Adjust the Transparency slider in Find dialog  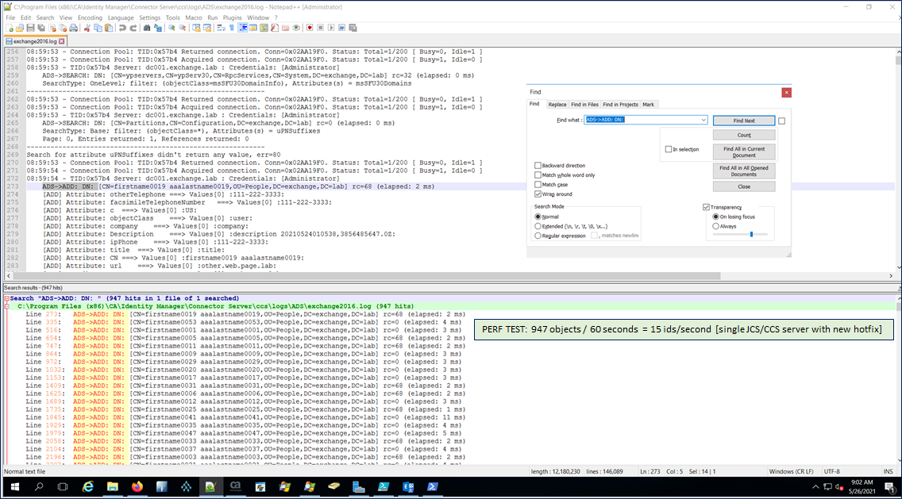click(751, 235)
